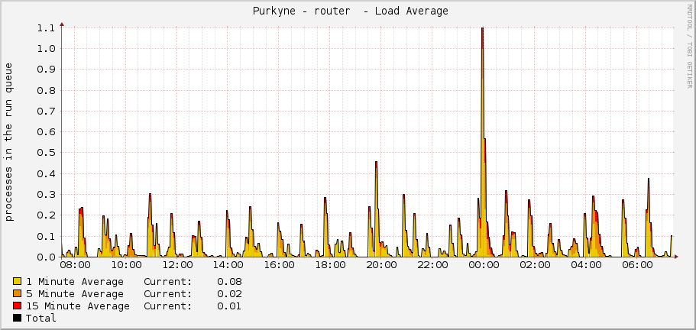696x330 pixels.
Task: Click the '1 Minute Average' legend label
Action: 75,282
